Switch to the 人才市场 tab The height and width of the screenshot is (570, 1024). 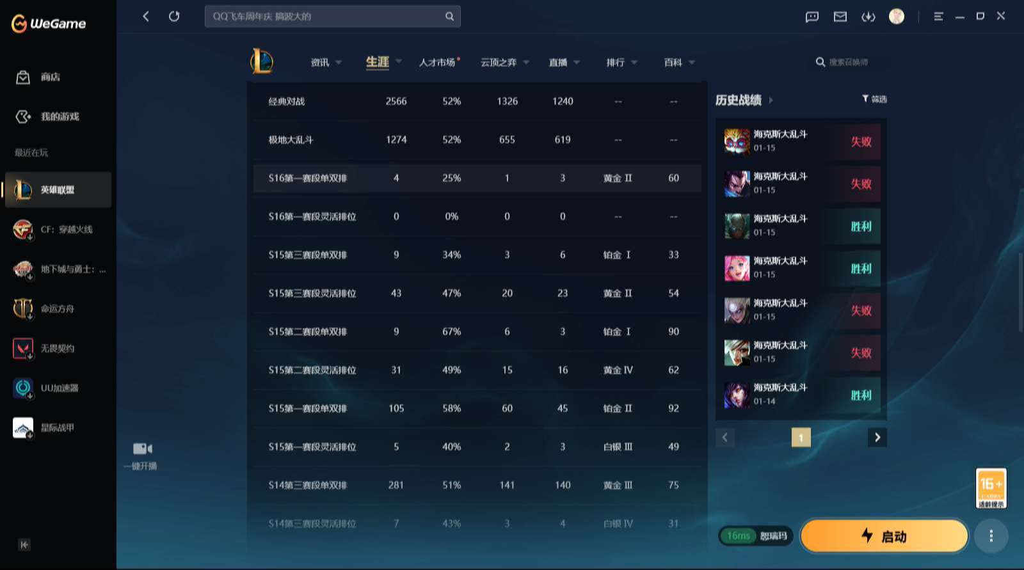click(438, 62)
